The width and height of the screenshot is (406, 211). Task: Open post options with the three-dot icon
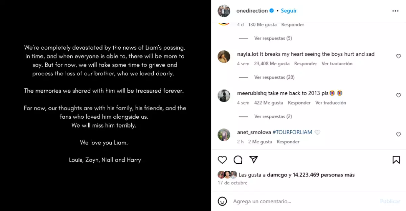click(395, 10)
